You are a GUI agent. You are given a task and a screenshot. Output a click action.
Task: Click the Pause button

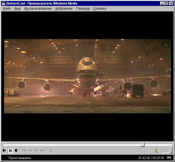point(10,151)
